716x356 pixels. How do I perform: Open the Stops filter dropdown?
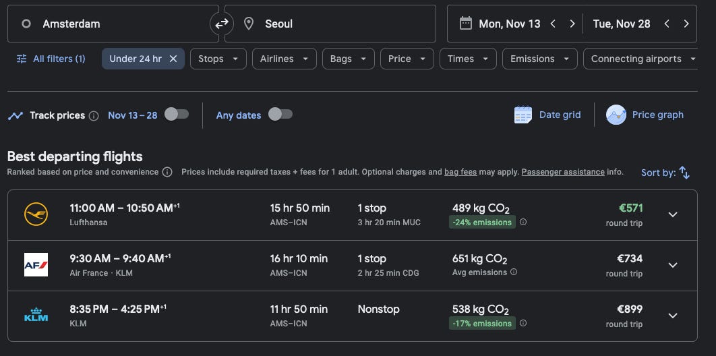pos(218,59)
